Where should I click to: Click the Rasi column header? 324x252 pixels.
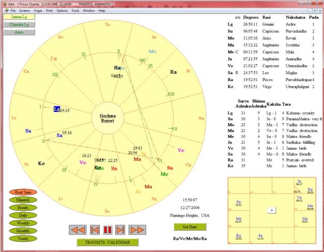point(266,18)
